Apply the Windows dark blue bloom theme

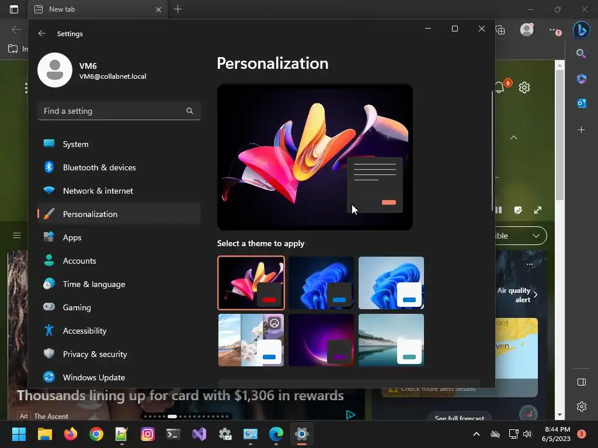321,283
